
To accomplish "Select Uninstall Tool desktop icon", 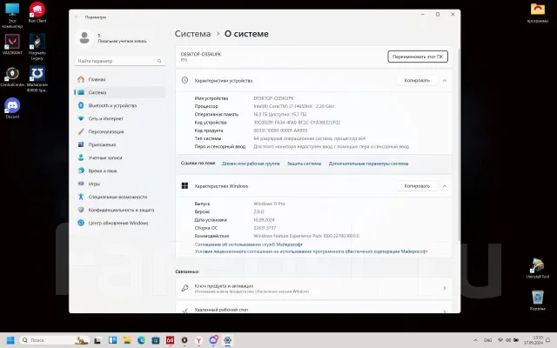I will point(538,269).
